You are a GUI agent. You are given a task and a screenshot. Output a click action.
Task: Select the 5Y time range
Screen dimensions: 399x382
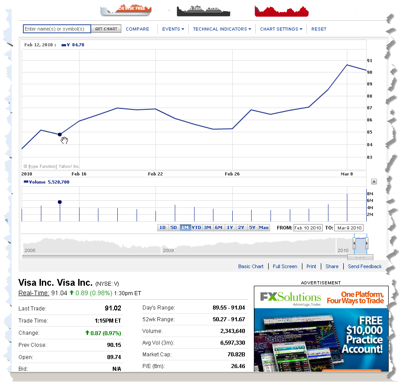[252, 228]
